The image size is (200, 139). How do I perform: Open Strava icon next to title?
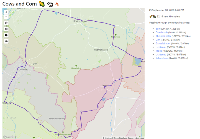(57, 4)
